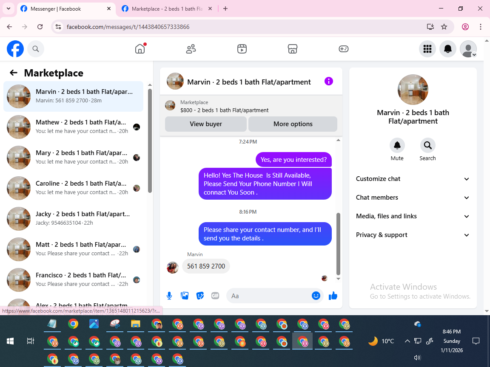Open the volume speaker tray icon
Screen dimensions: 490x367
tap(417, 358)
